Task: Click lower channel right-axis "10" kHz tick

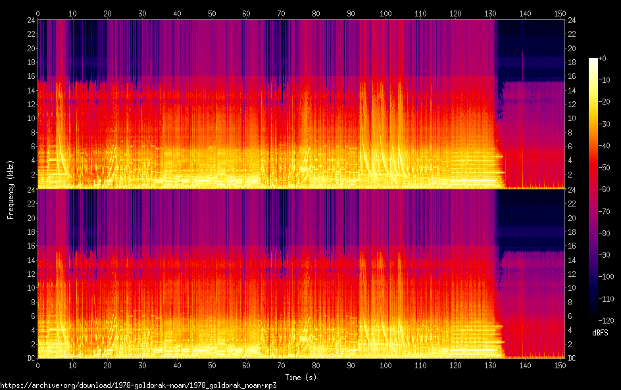Action: (572, 288)
